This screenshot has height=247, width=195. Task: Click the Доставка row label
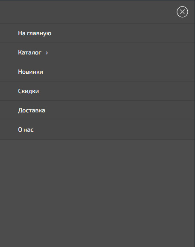32,111
